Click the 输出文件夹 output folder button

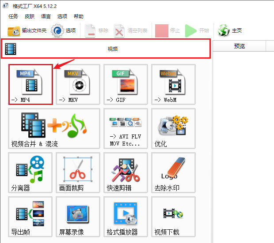[x=27, y=31]
